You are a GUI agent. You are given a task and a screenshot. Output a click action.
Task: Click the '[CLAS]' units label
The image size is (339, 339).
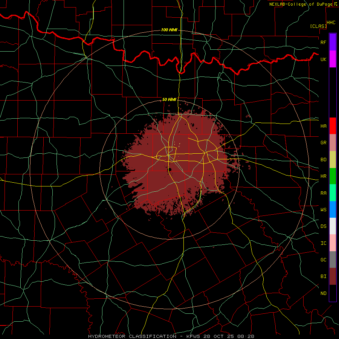point(318,26)
